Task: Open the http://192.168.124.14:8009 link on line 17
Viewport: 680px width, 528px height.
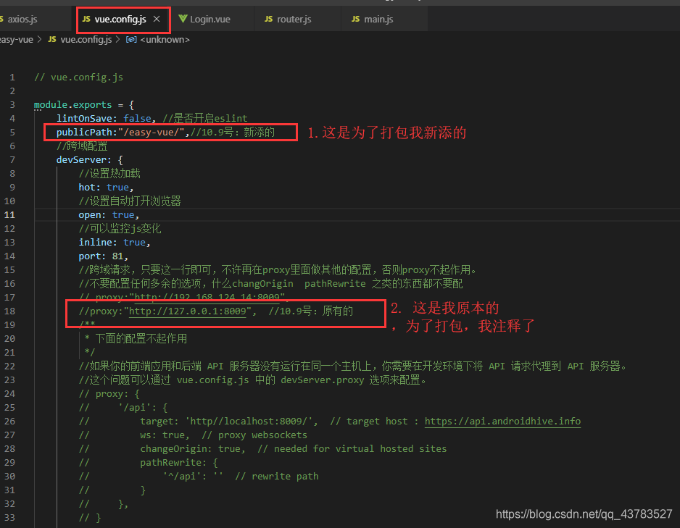Action: 207,297
